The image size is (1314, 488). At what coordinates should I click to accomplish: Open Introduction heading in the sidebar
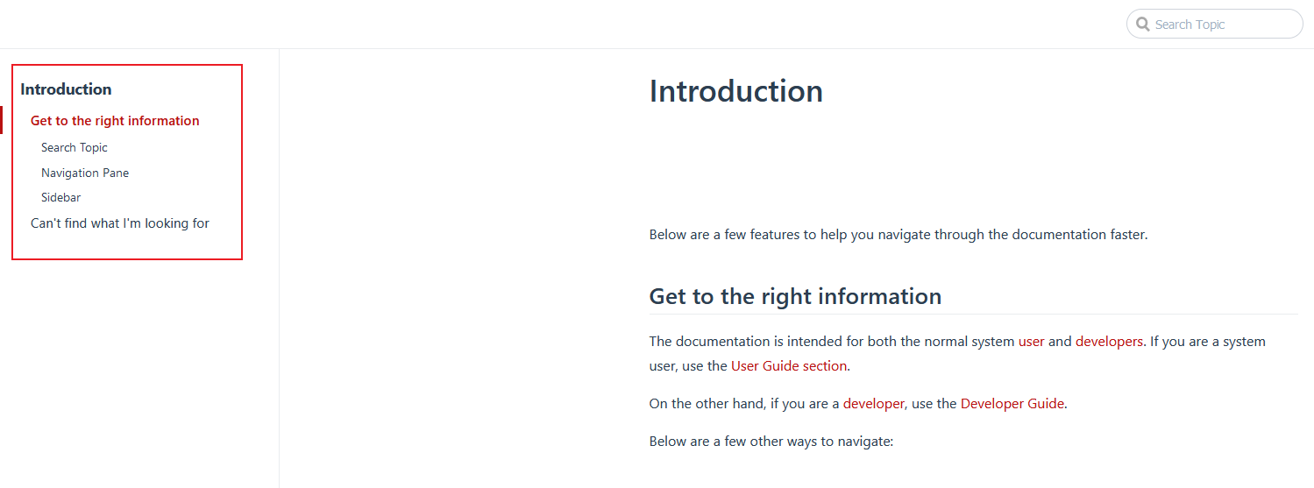click(x=66, y=89)
